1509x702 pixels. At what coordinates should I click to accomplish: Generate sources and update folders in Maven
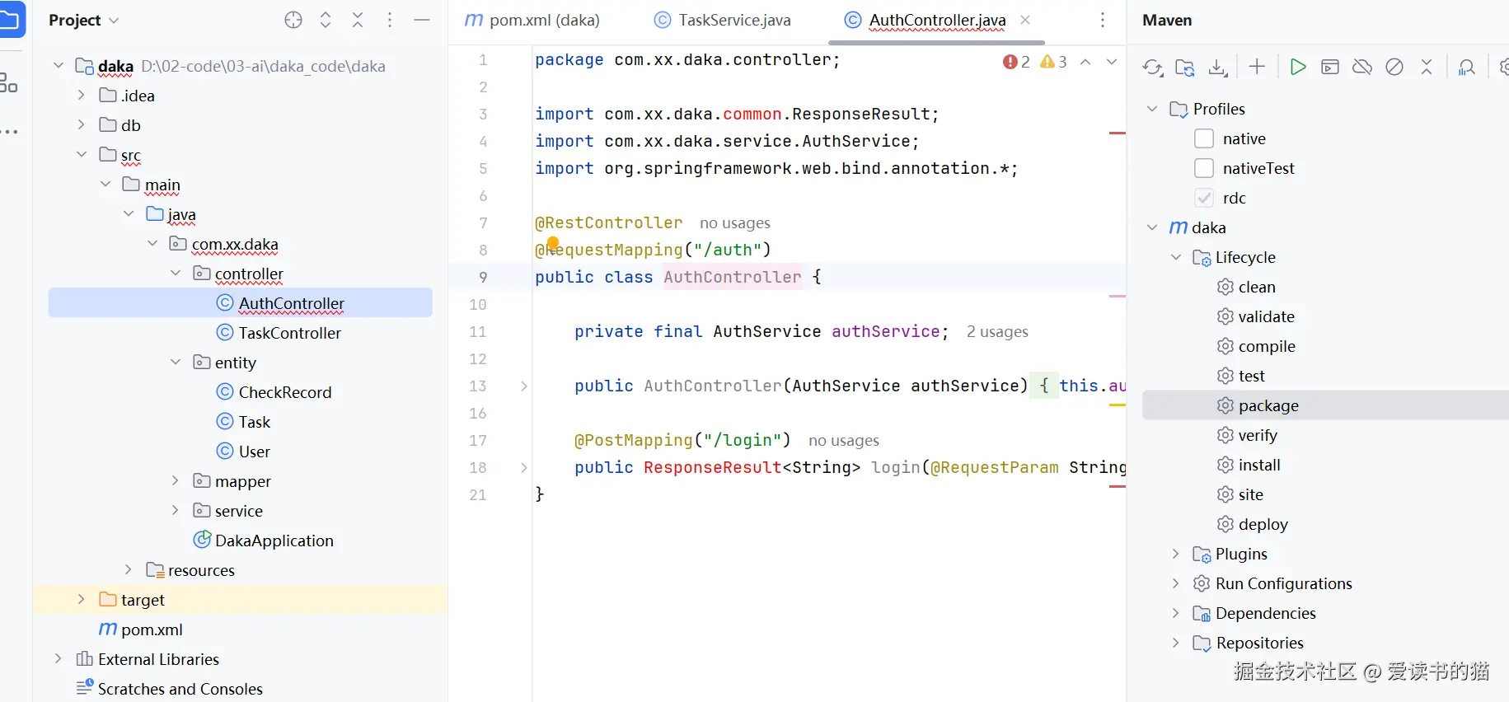[1185, 67]
